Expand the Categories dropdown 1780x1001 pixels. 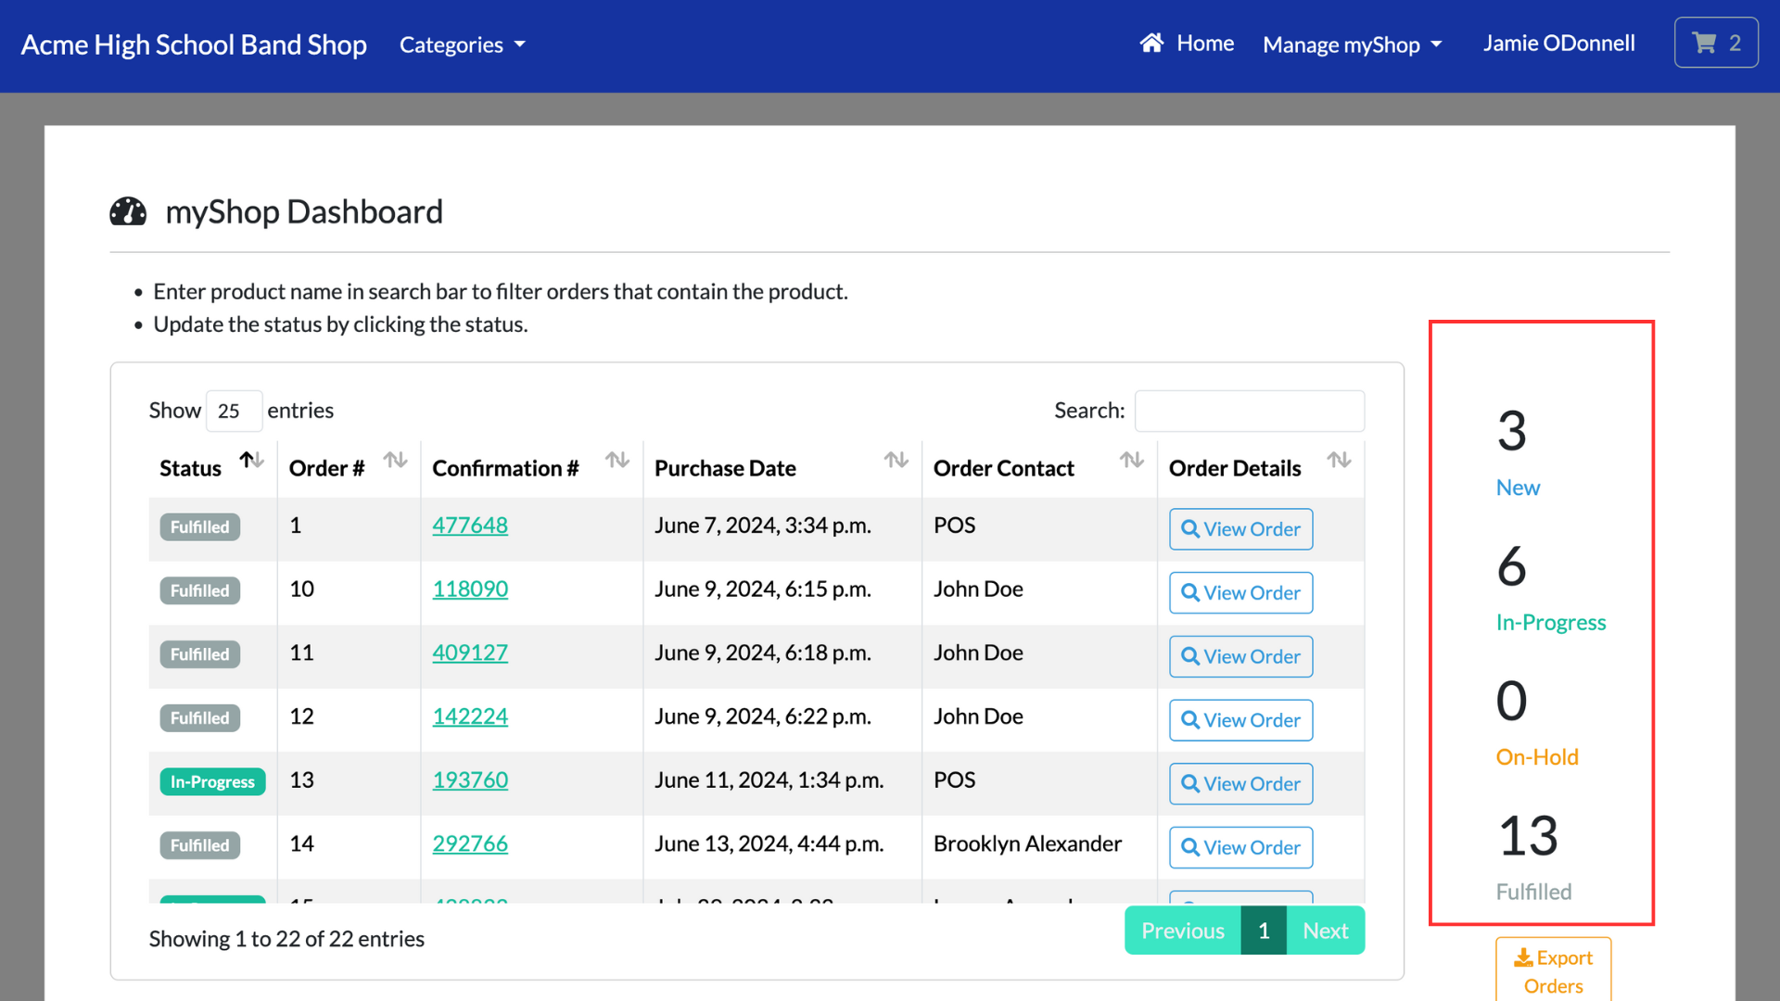(x=462, y=44)
